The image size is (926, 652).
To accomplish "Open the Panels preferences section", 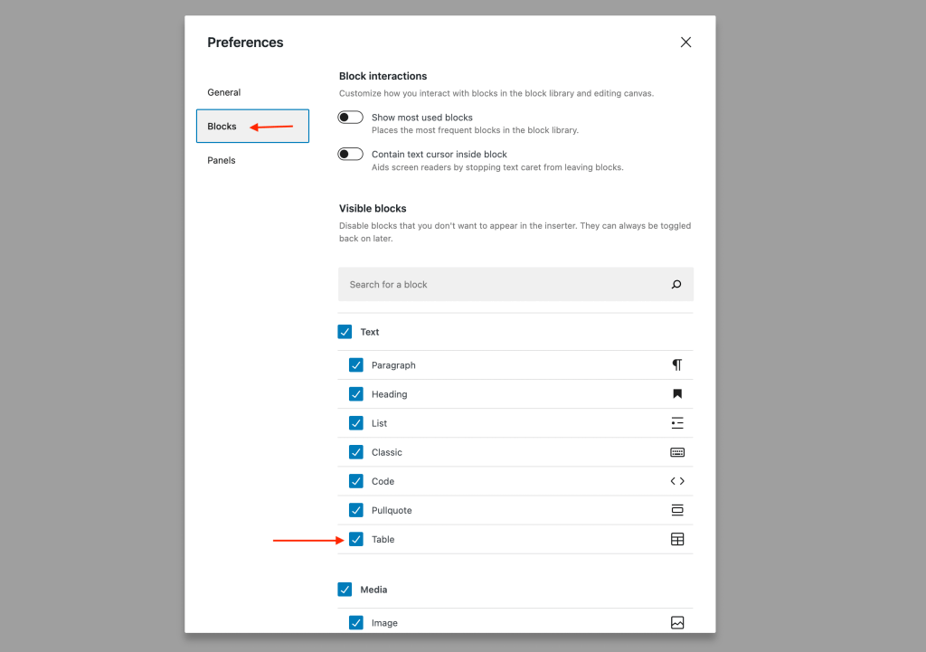I will tap(222, 160).
